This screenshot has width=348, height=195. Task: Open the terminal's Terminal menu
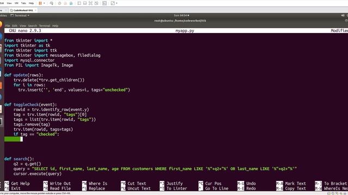[x=45, y=25]
